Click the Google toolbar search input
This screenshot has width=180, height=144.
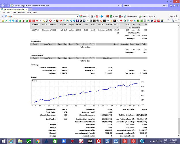[x=45, y=16]
